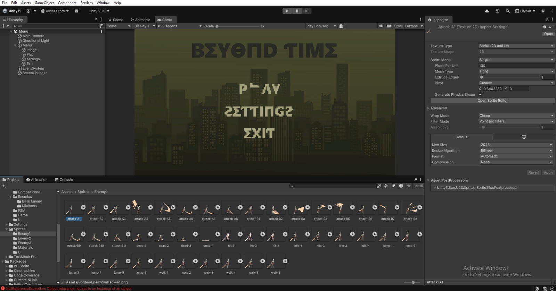Expand the SpriteSlicePostprocessor entry
This screenshot has height=291, width=556.
pos(434,188)
